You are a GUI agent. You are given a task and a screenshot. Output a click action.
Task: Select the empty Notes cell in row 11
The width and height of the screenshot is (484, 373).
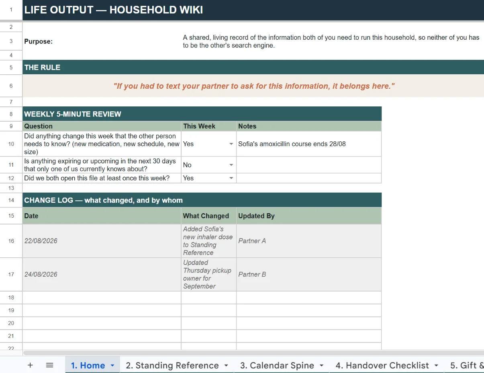[x=309, y=165]
